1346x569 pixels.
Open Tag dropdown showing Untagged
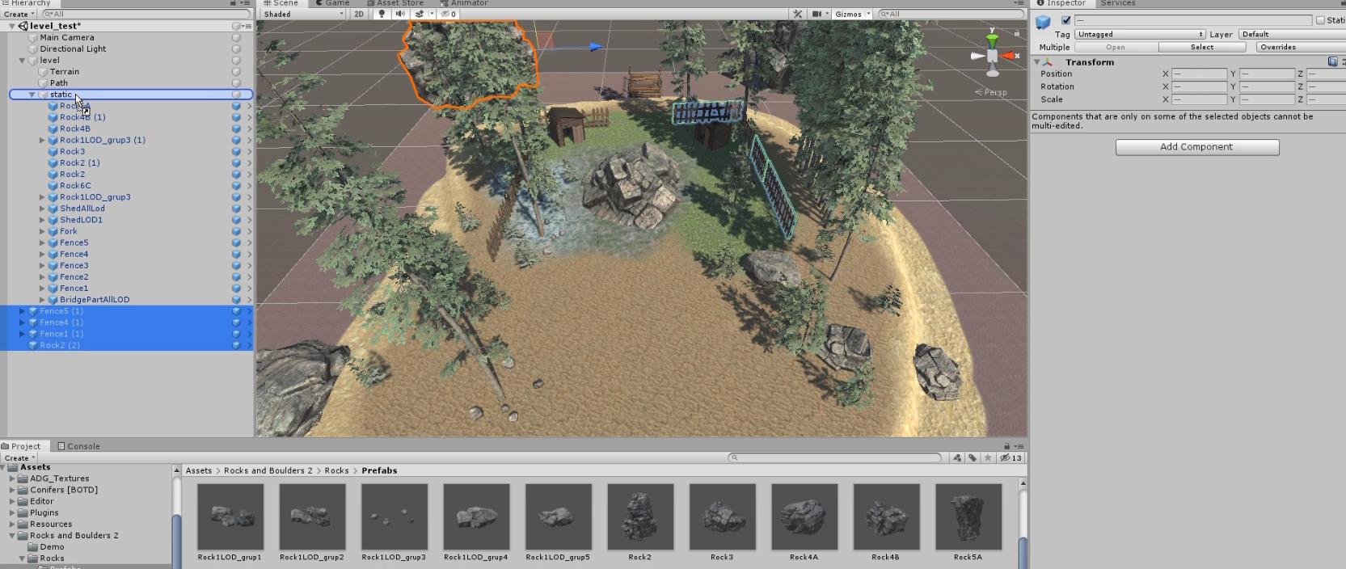pos(1140,34)
